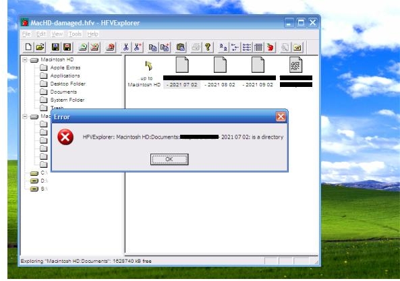Screen dimensions: 400x281
Task: Maximize the HFVExplorer window
Action: [x=301, y=23]
